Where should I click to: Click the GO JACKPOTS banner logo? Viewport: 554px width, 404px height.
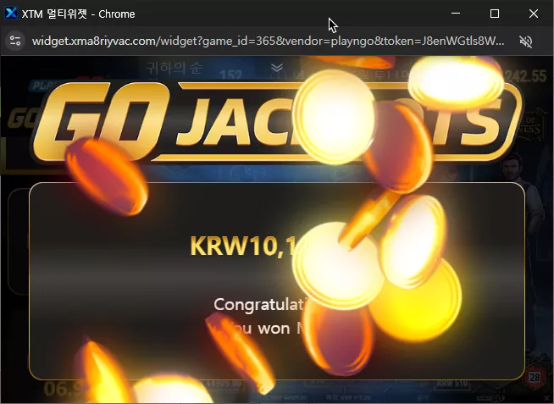275,122
